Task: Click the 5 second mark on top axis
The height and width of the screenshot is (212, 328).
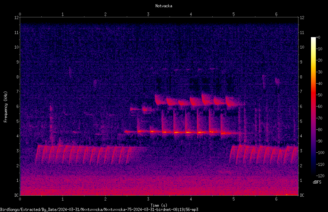Action: (x=233, y=14)
